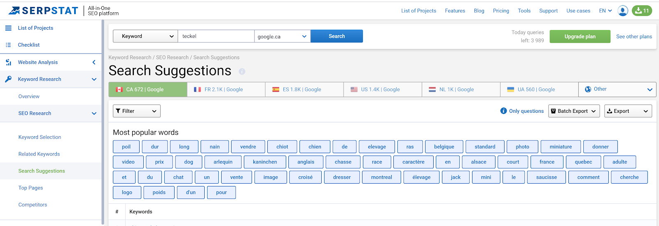Open Overview in the sidebar

pos(29,96)
